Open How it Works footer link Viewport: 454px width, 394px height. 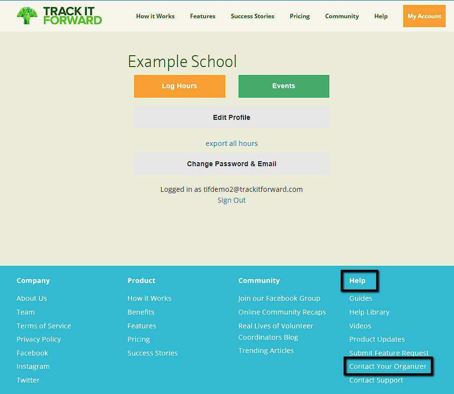point(149,298)
